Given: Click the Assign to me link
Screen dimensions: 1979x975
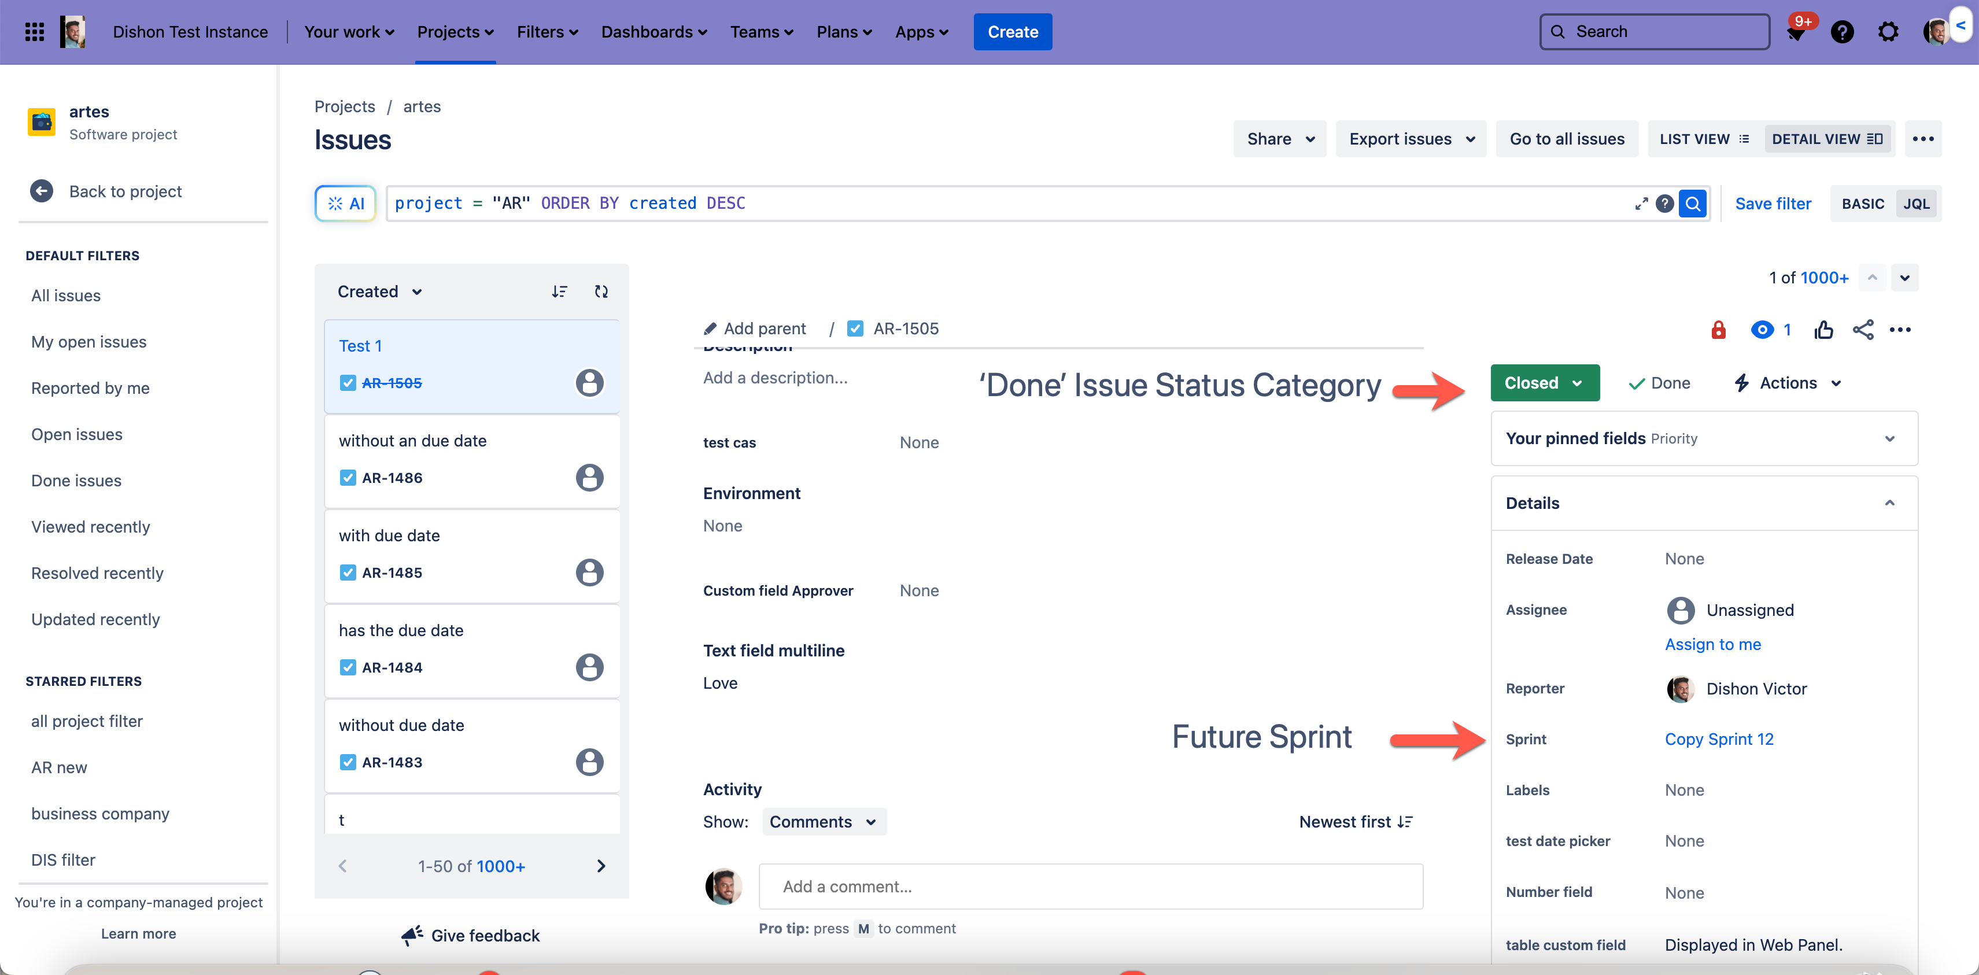Looking at the screenshot, I should tap(1712, 644).
